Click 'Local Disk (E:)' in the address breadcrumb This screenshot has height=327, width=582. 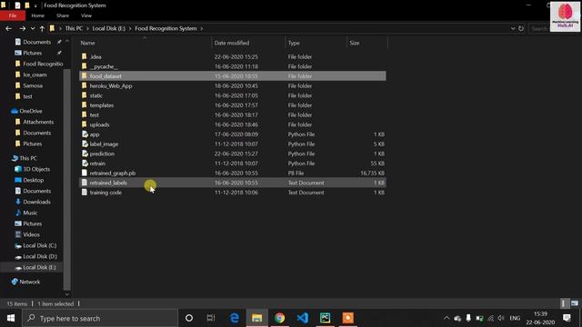pyautogui.click(x=109, y=28)
